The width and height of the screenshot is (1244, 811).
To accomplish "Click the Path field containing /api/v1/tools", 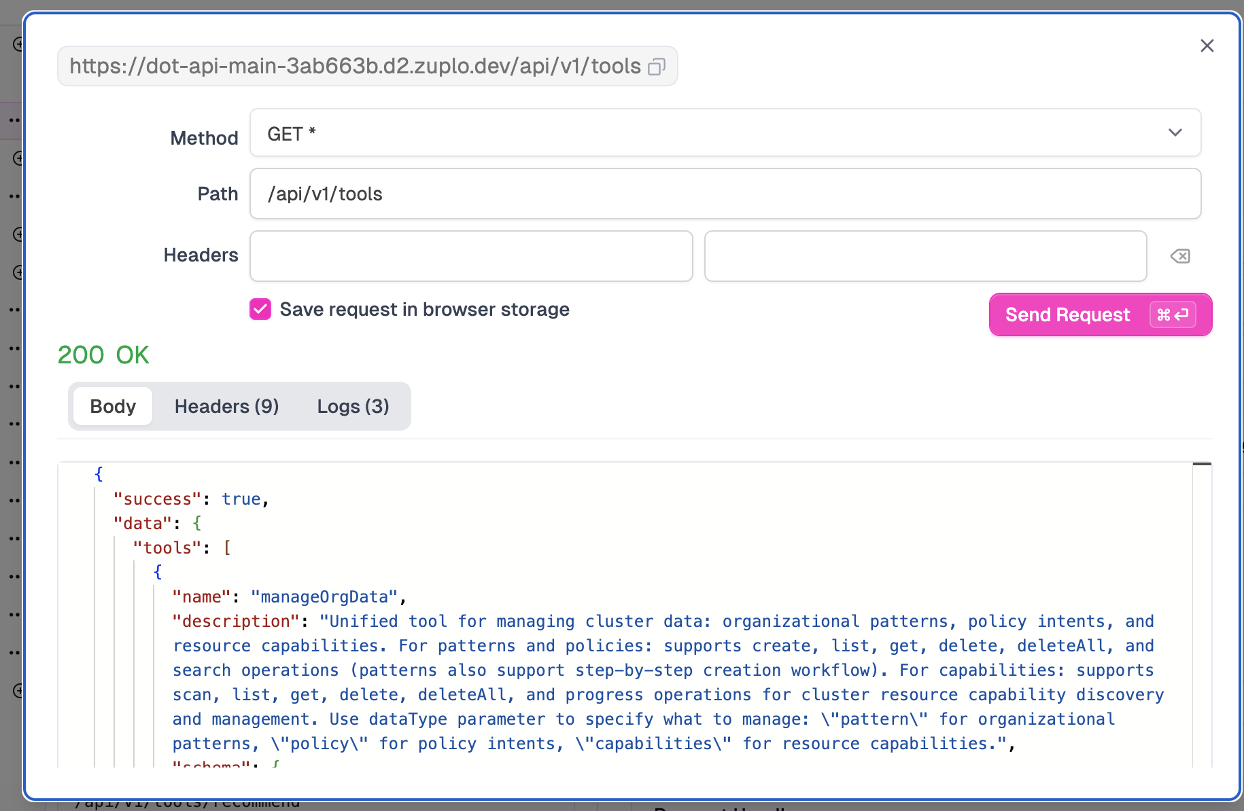I will [725, 194].
